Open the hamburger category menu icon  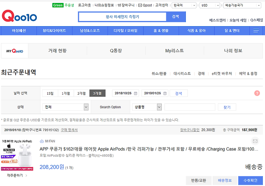256,31
